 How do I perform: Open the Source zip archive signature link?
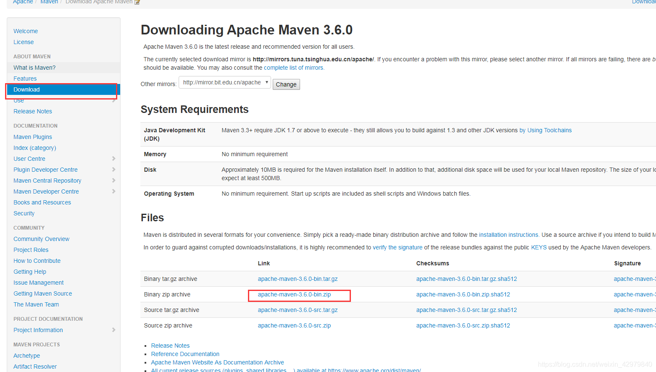tap(635, 325)
